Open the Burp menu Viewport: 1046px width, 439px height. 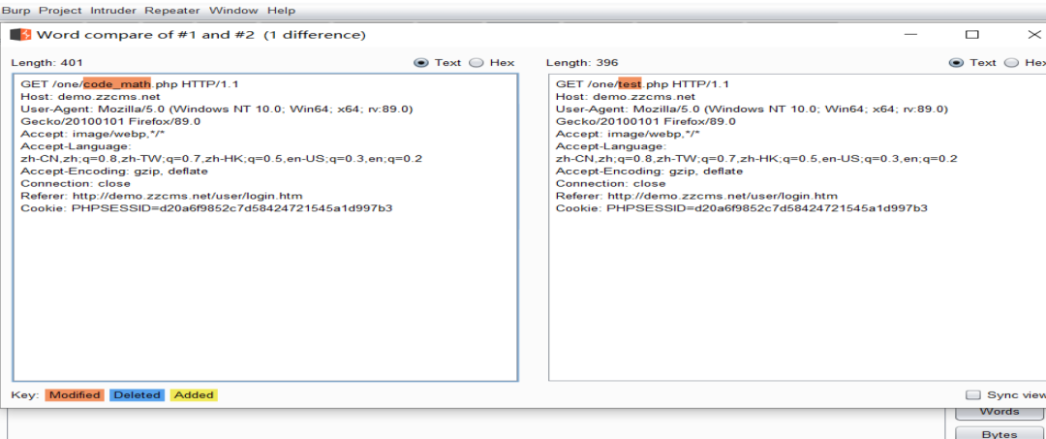point(15,11)
